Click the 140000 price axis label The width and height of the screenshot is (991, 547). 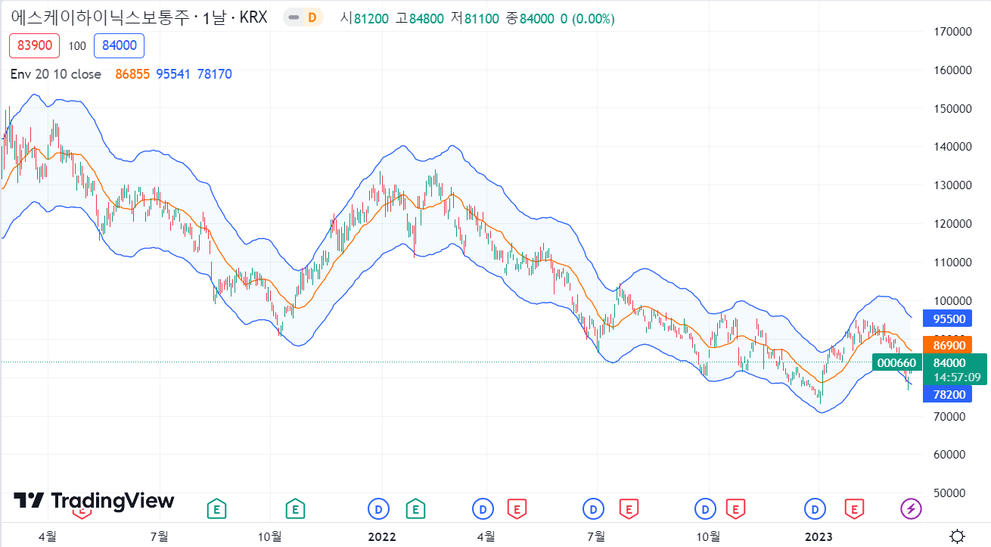(x=952, y=147)
